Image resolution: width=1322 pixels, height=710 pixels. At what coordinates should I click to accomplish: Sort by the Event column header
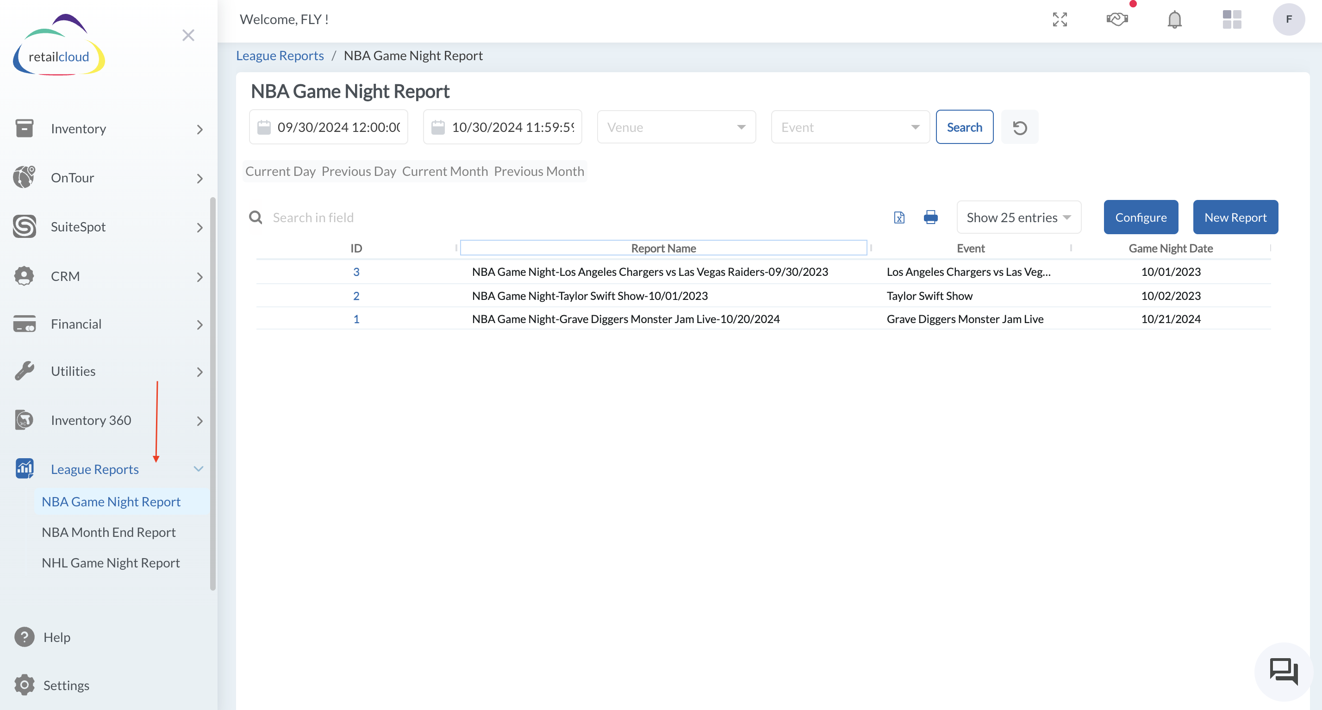tap(971, 248)
